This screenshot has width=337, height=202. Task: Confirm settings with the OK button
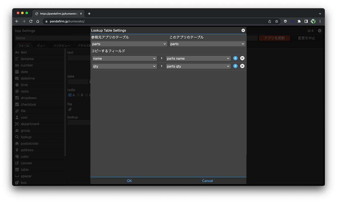[129, 181]
